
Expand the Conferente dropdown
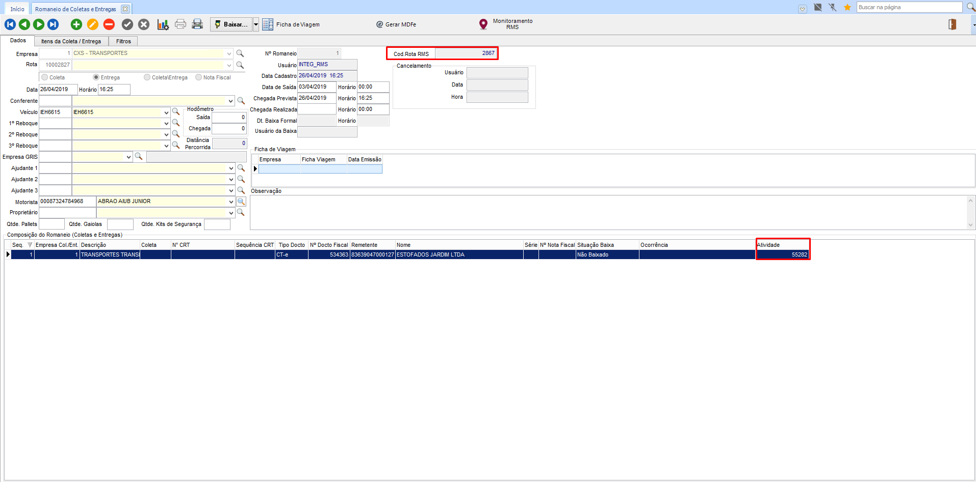click(x=230, y=101)
